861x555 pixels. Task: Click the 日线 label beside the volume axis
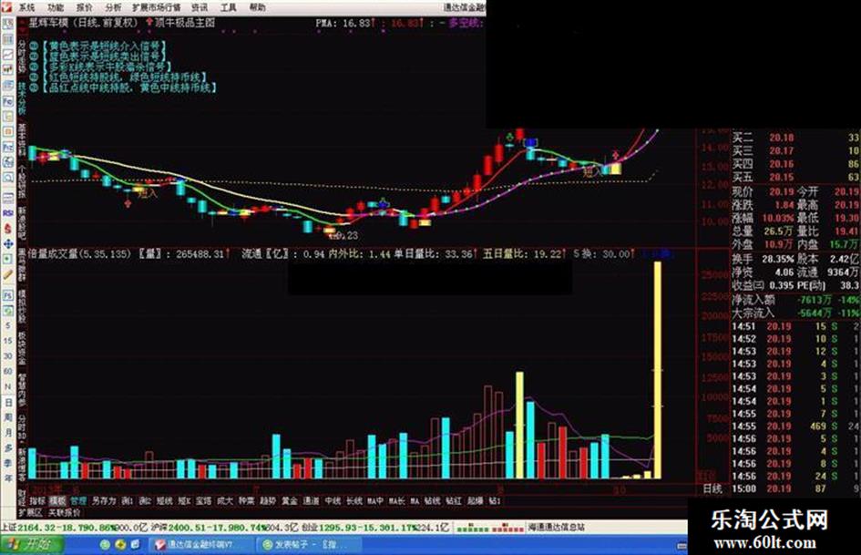click(712, 488)
